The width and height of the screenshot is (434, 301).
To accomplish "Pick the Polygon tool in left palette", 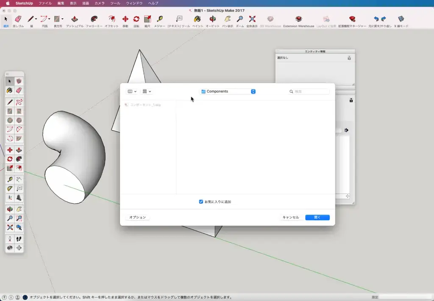I will tap(19, 120).
